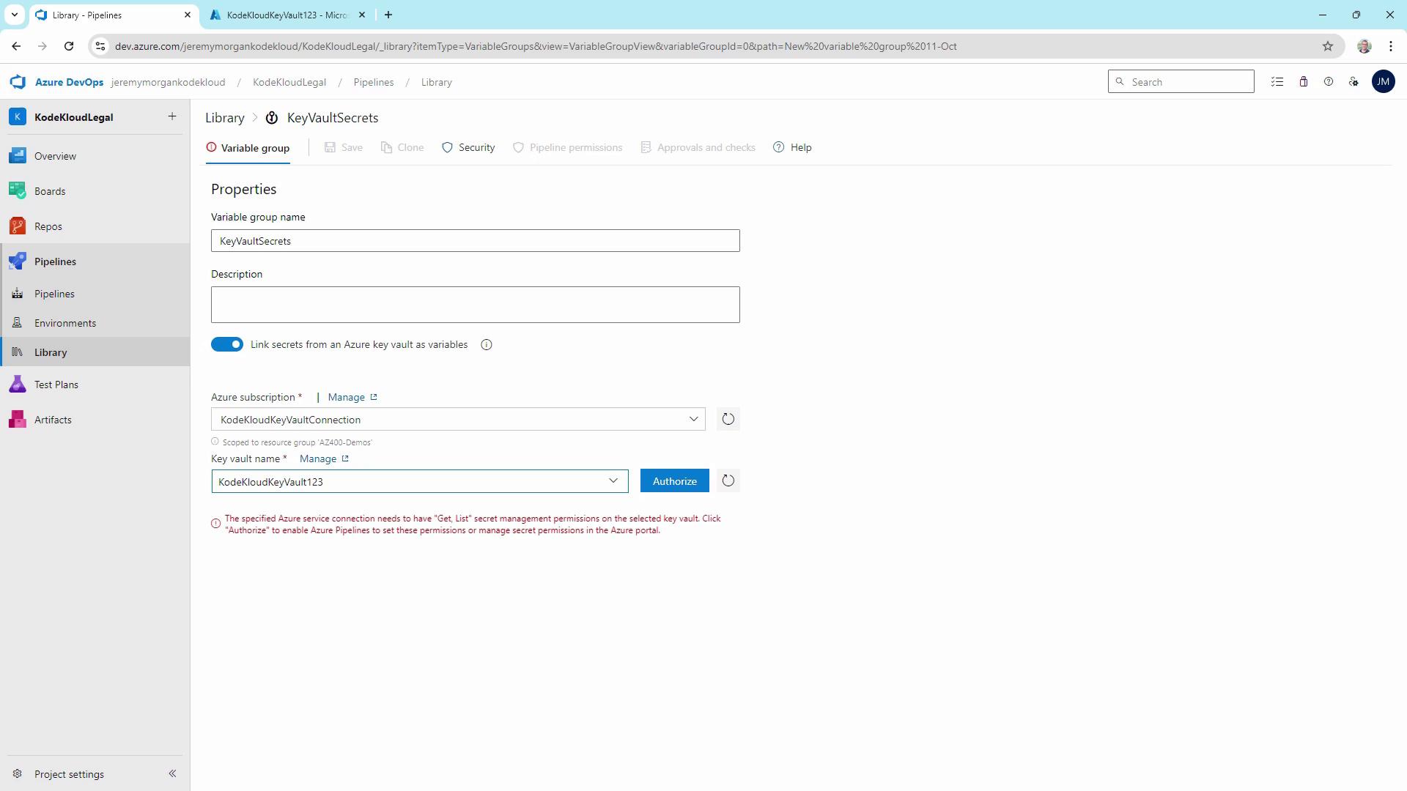Collapse the sidebar with double chevron

[x=172, y=773]
